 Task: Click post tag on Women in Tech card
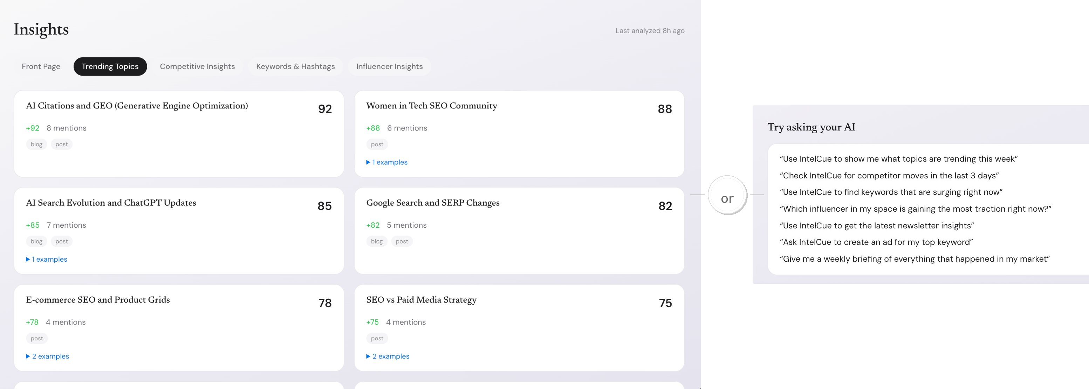[x=377, y=144]
